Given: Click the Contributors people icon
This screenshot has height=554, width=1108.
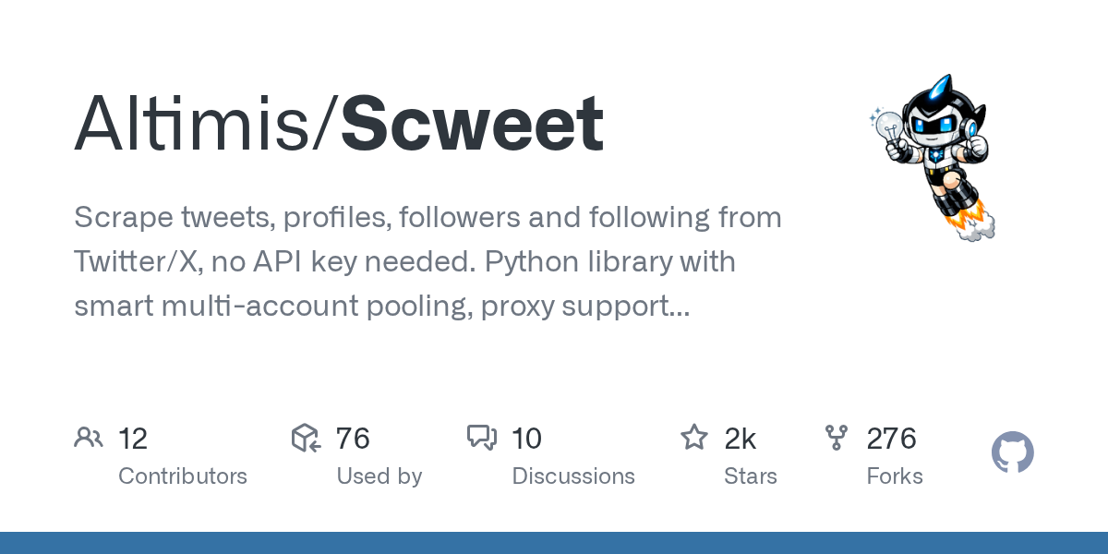Looking at the screenshot, I should click(88, 438).
